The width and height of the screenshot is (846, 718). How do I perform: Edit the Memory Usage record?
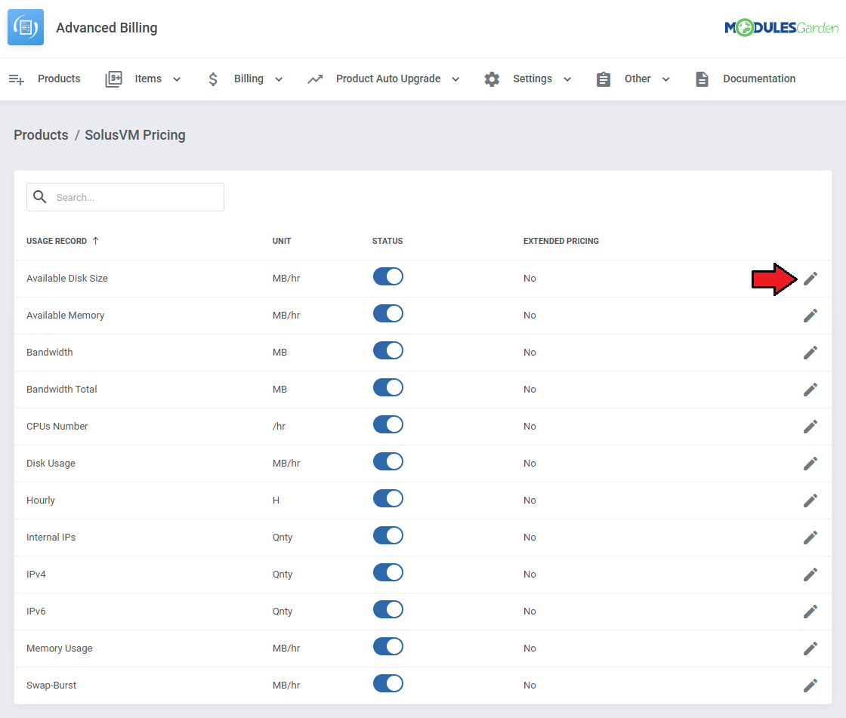810,649
